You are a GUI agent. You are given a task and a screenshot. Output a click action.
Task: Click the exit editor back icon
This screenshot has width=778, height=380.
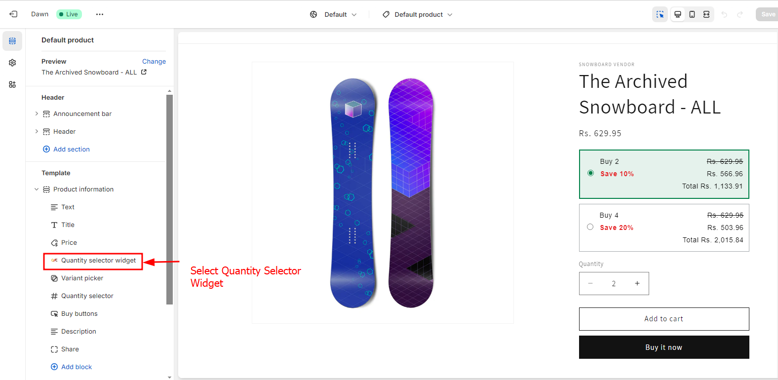tap(13, 14)
